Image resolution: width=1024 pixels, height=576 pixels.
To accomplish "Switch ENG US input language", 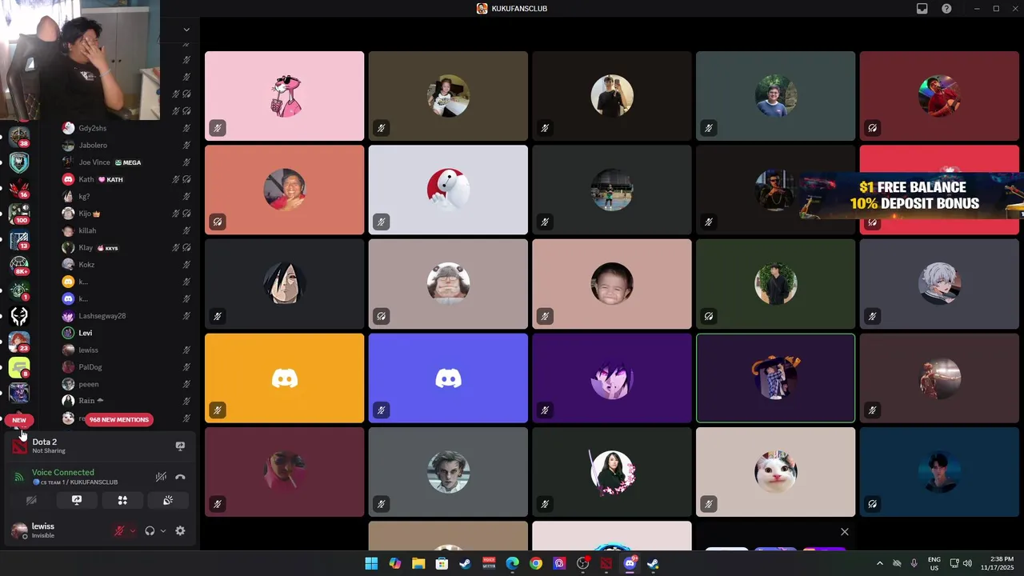I will (x=934, y=563).
